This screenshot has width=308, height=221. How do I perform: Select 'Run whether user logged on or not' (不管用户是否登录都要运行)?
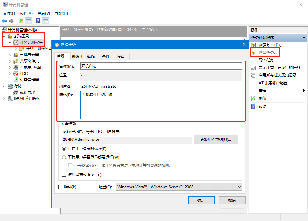(64, 157)
